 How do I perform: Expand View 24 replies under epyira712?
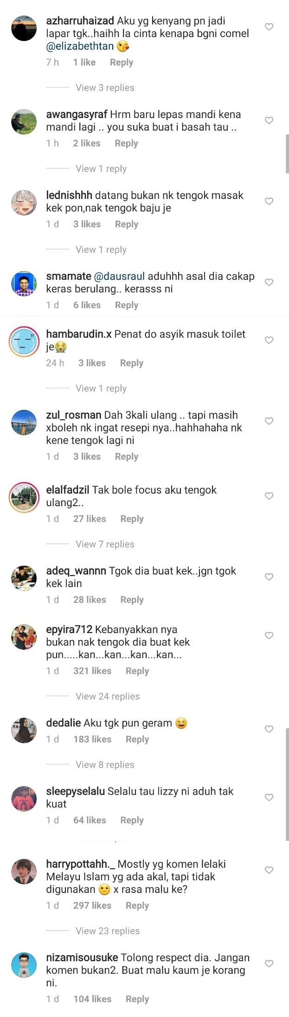(108, 696)
